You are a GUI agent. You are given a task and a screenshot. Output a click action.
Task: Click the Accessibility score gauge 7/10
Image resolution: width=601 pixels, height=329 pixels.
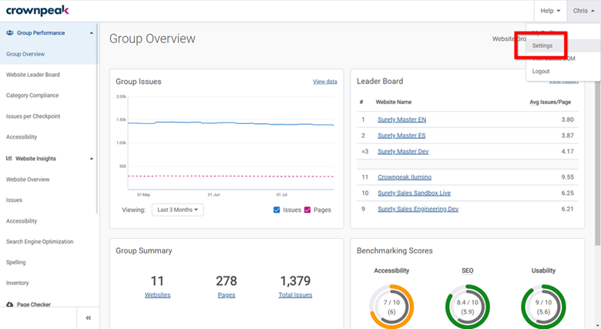tap(391, 307)
